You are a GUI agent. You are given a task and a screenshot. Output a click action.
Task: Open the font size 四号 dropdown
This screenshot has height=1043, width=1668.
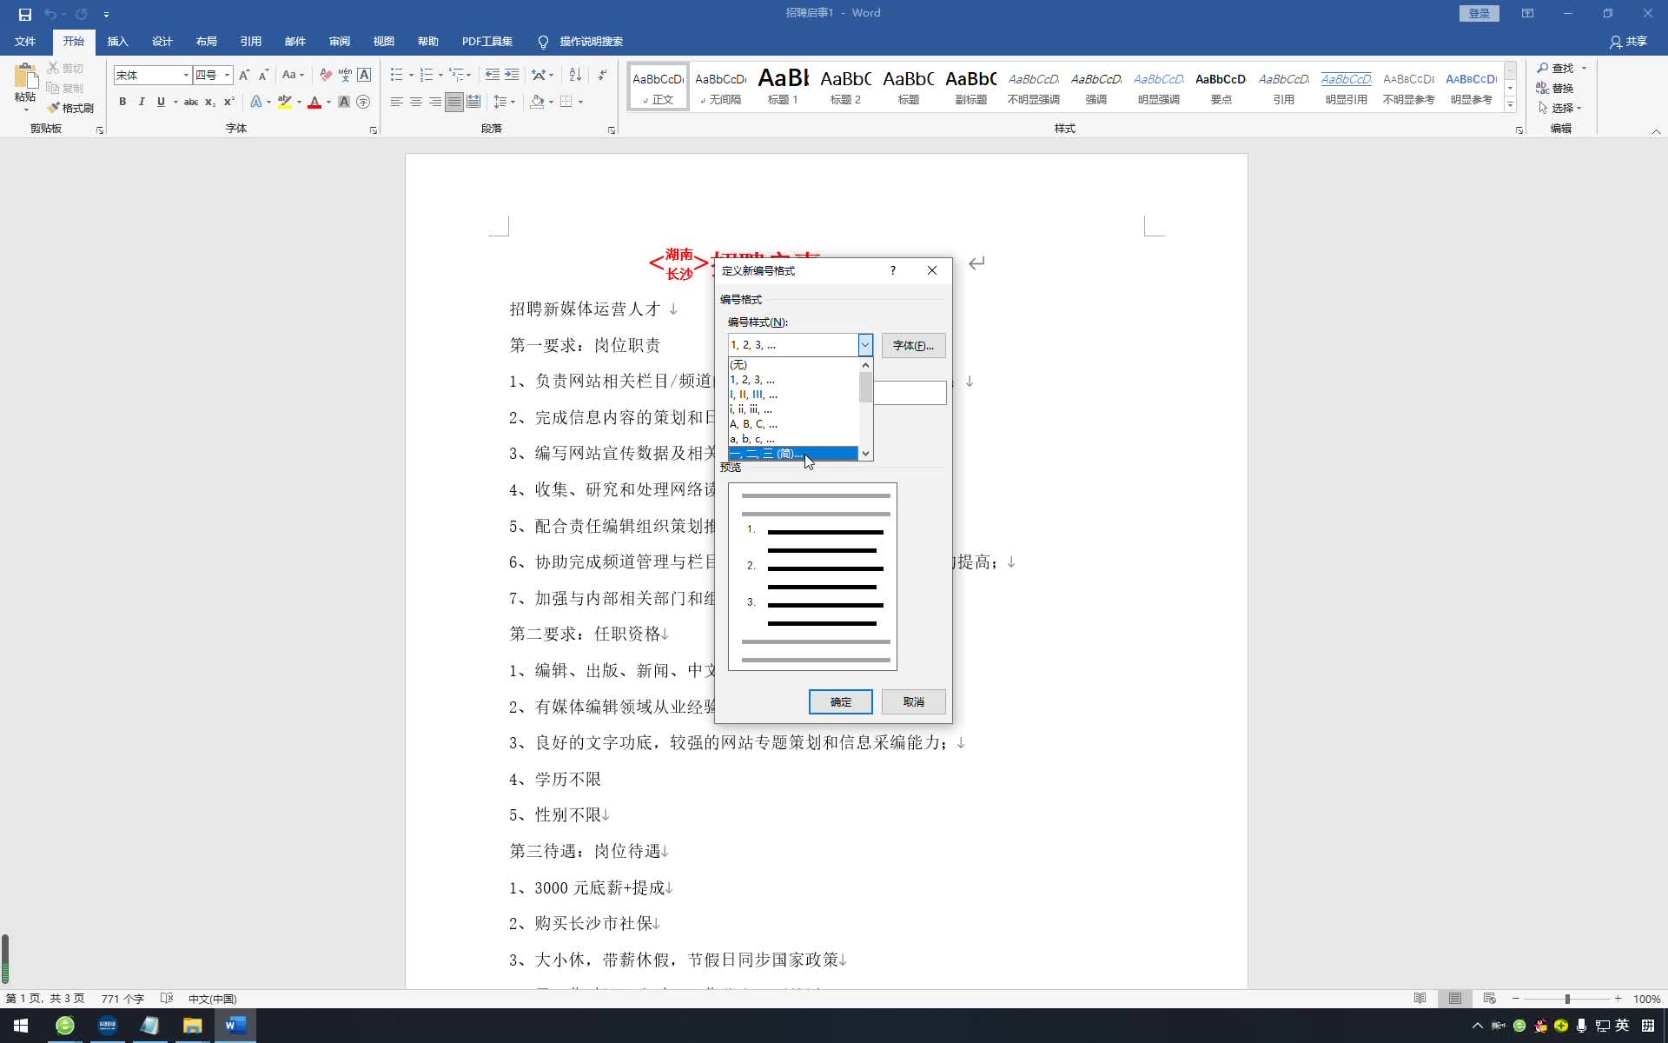(x=228, y=75)
